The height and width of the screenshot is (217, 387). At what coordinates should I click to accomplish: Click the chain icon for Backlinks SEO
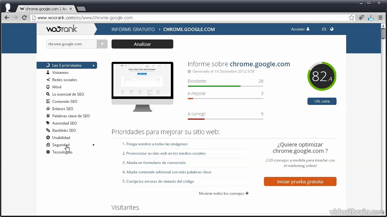coord(48,130)
